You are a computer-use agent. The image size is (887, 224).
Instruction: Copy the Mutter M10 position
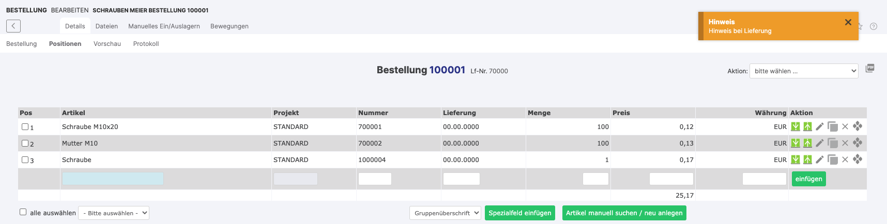(832, 143)
